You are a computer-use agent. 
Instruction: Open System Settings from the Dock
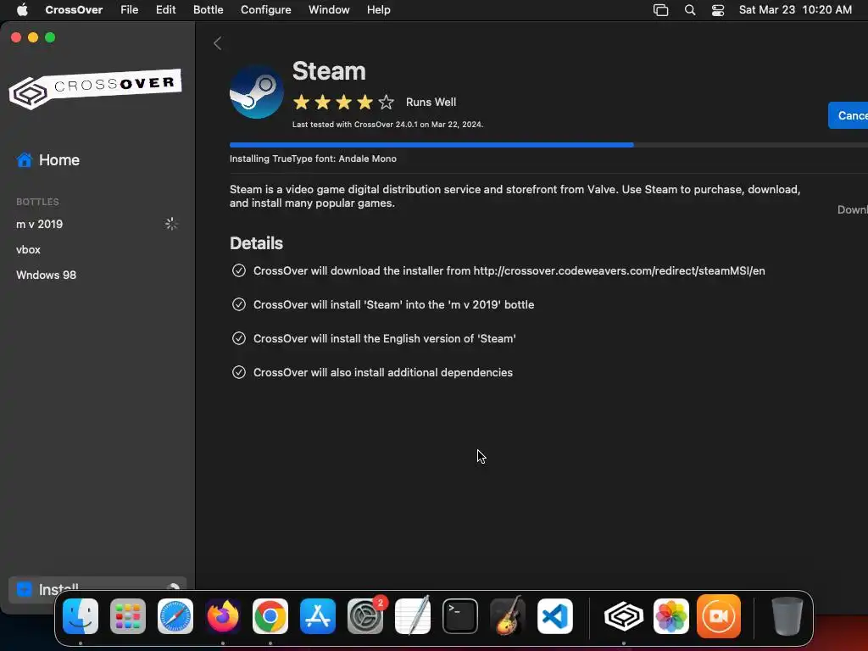click(x=365, y=616)
